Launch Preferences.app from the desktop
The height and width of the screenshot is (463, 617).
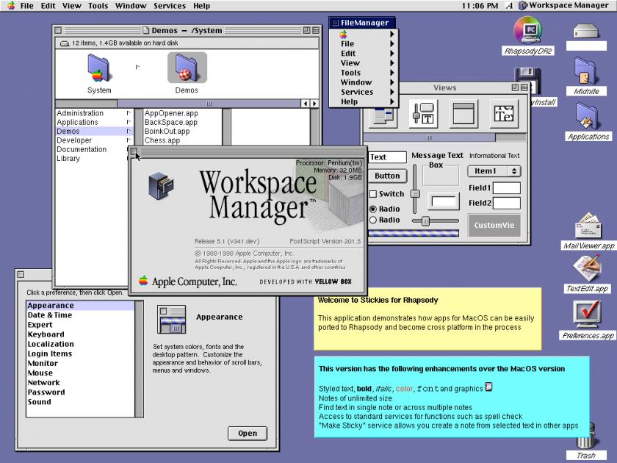click(588, 315)
